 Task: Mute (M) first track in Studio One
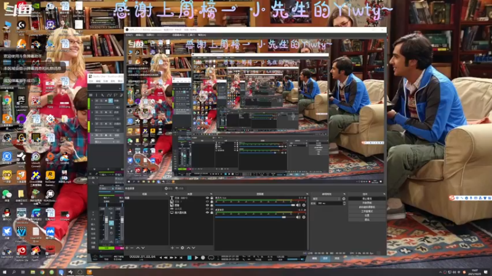(97, 101)
